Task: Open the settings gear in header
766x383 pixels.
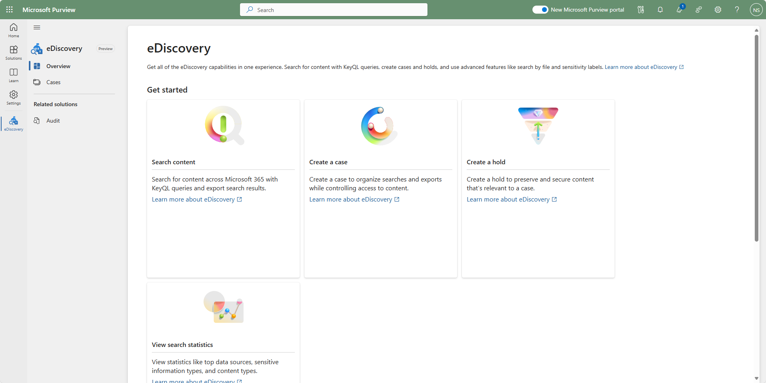Action: point(718,10)
